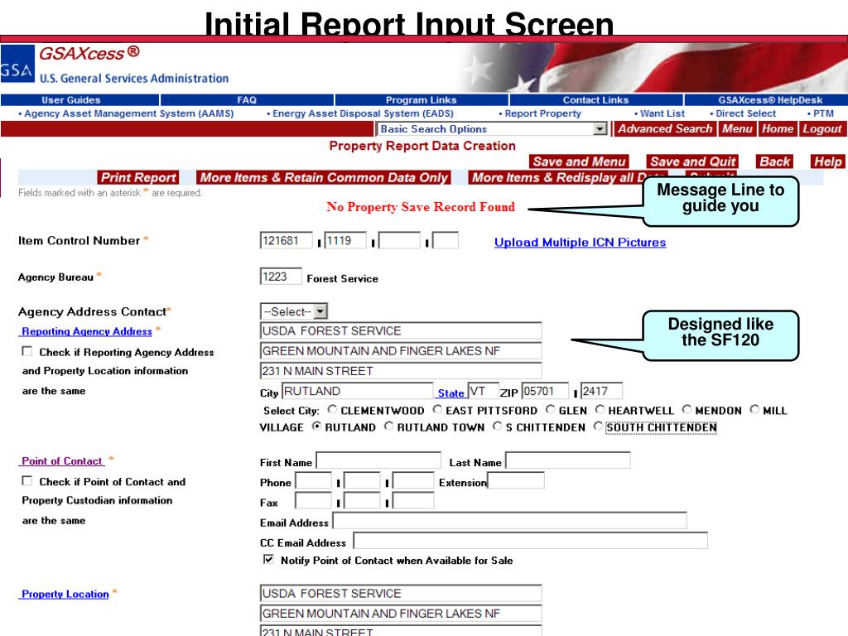Click the Last Name input field

click(568, 460)
